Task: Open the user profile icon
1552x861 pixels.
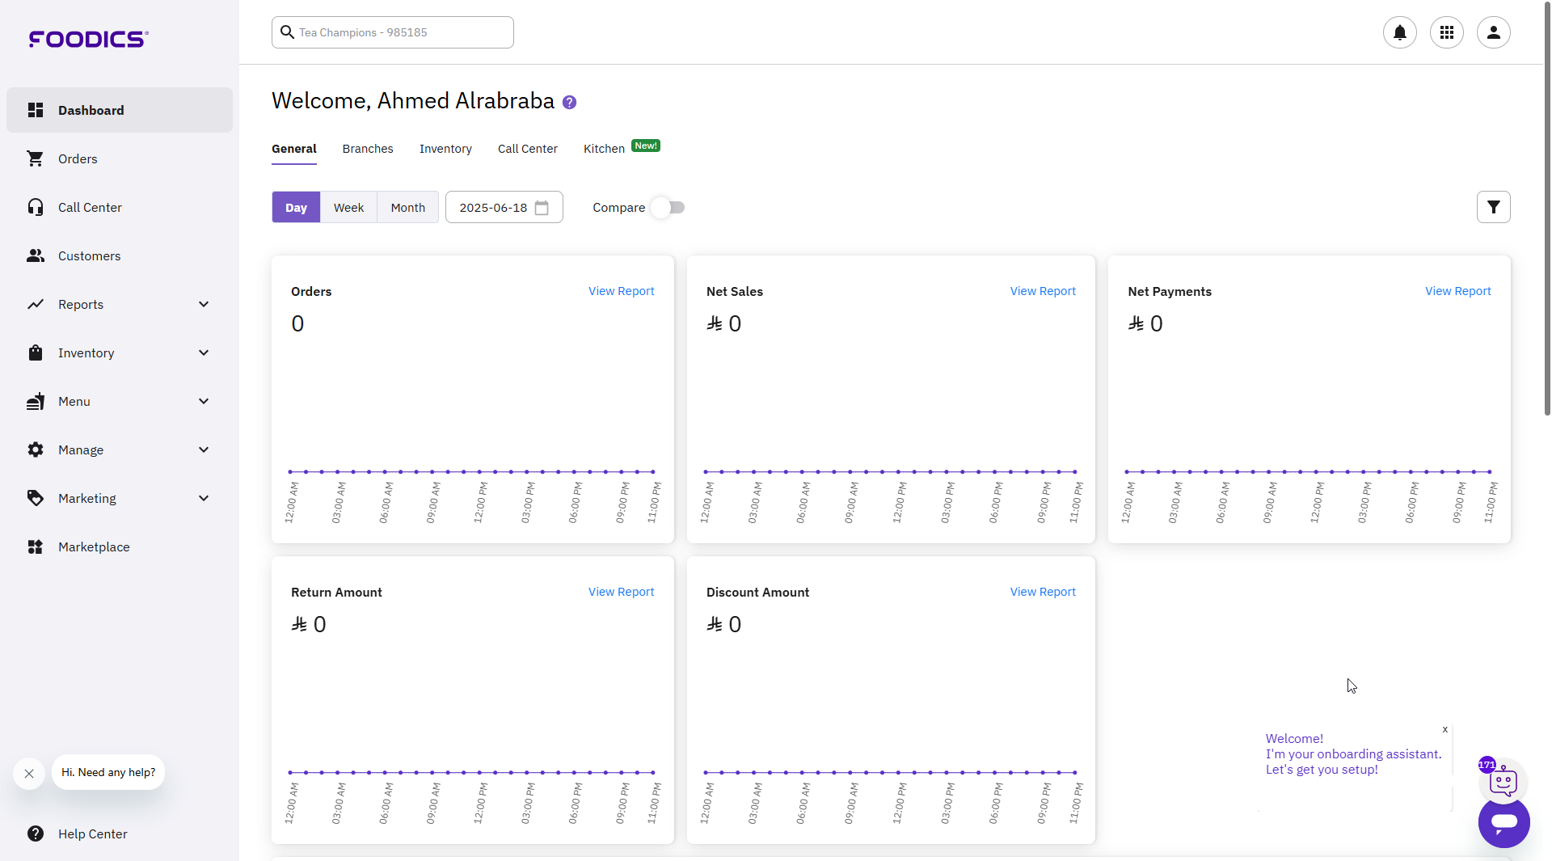Action: (x=1493, y=32)
